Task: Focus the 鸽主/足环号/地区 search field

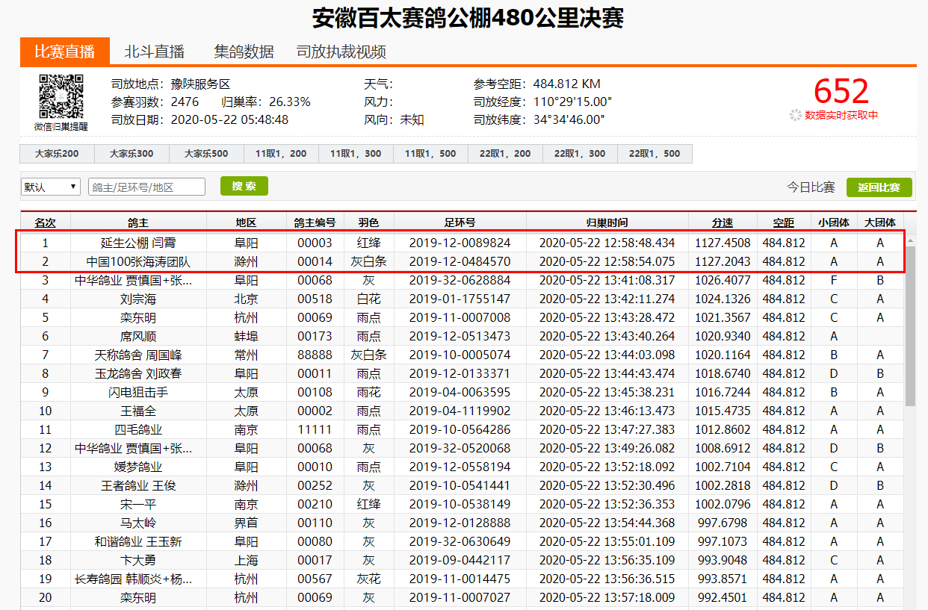Action: pyautogui.click(x=146, y=187)
